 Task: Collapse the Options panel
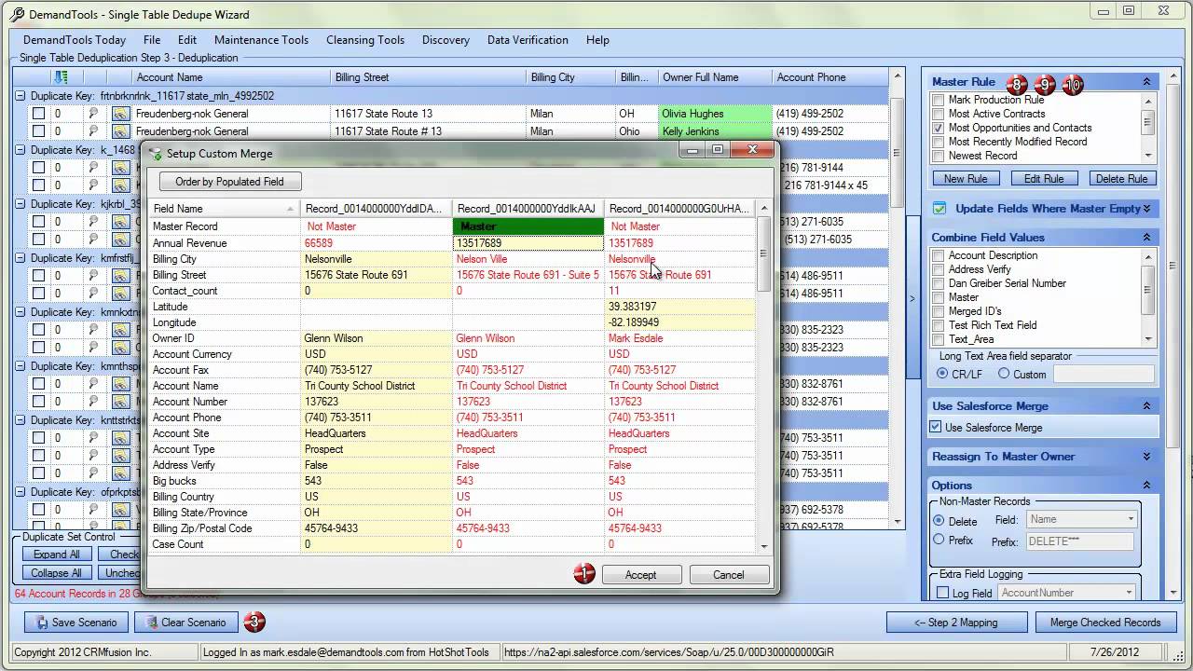point(1146,486)
